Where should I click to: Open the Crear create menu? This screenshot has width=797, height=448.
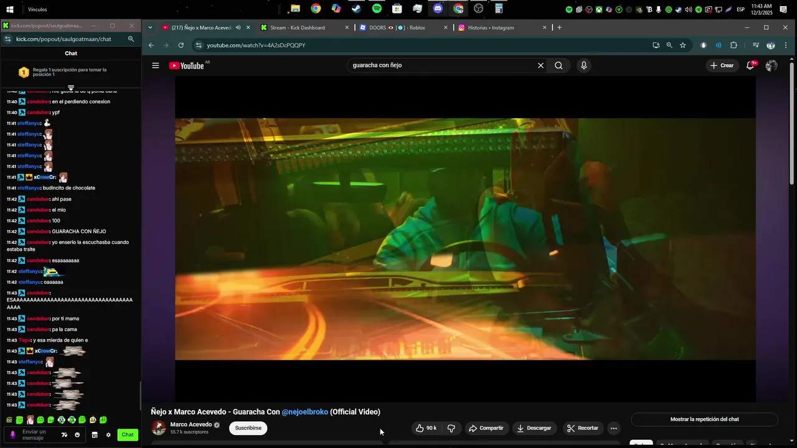[722, 65]
